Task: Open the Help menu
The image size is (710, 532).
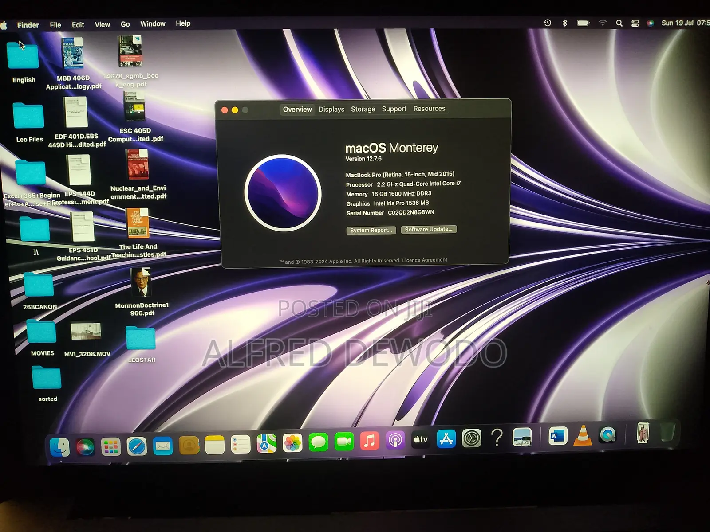Action: 183,23
